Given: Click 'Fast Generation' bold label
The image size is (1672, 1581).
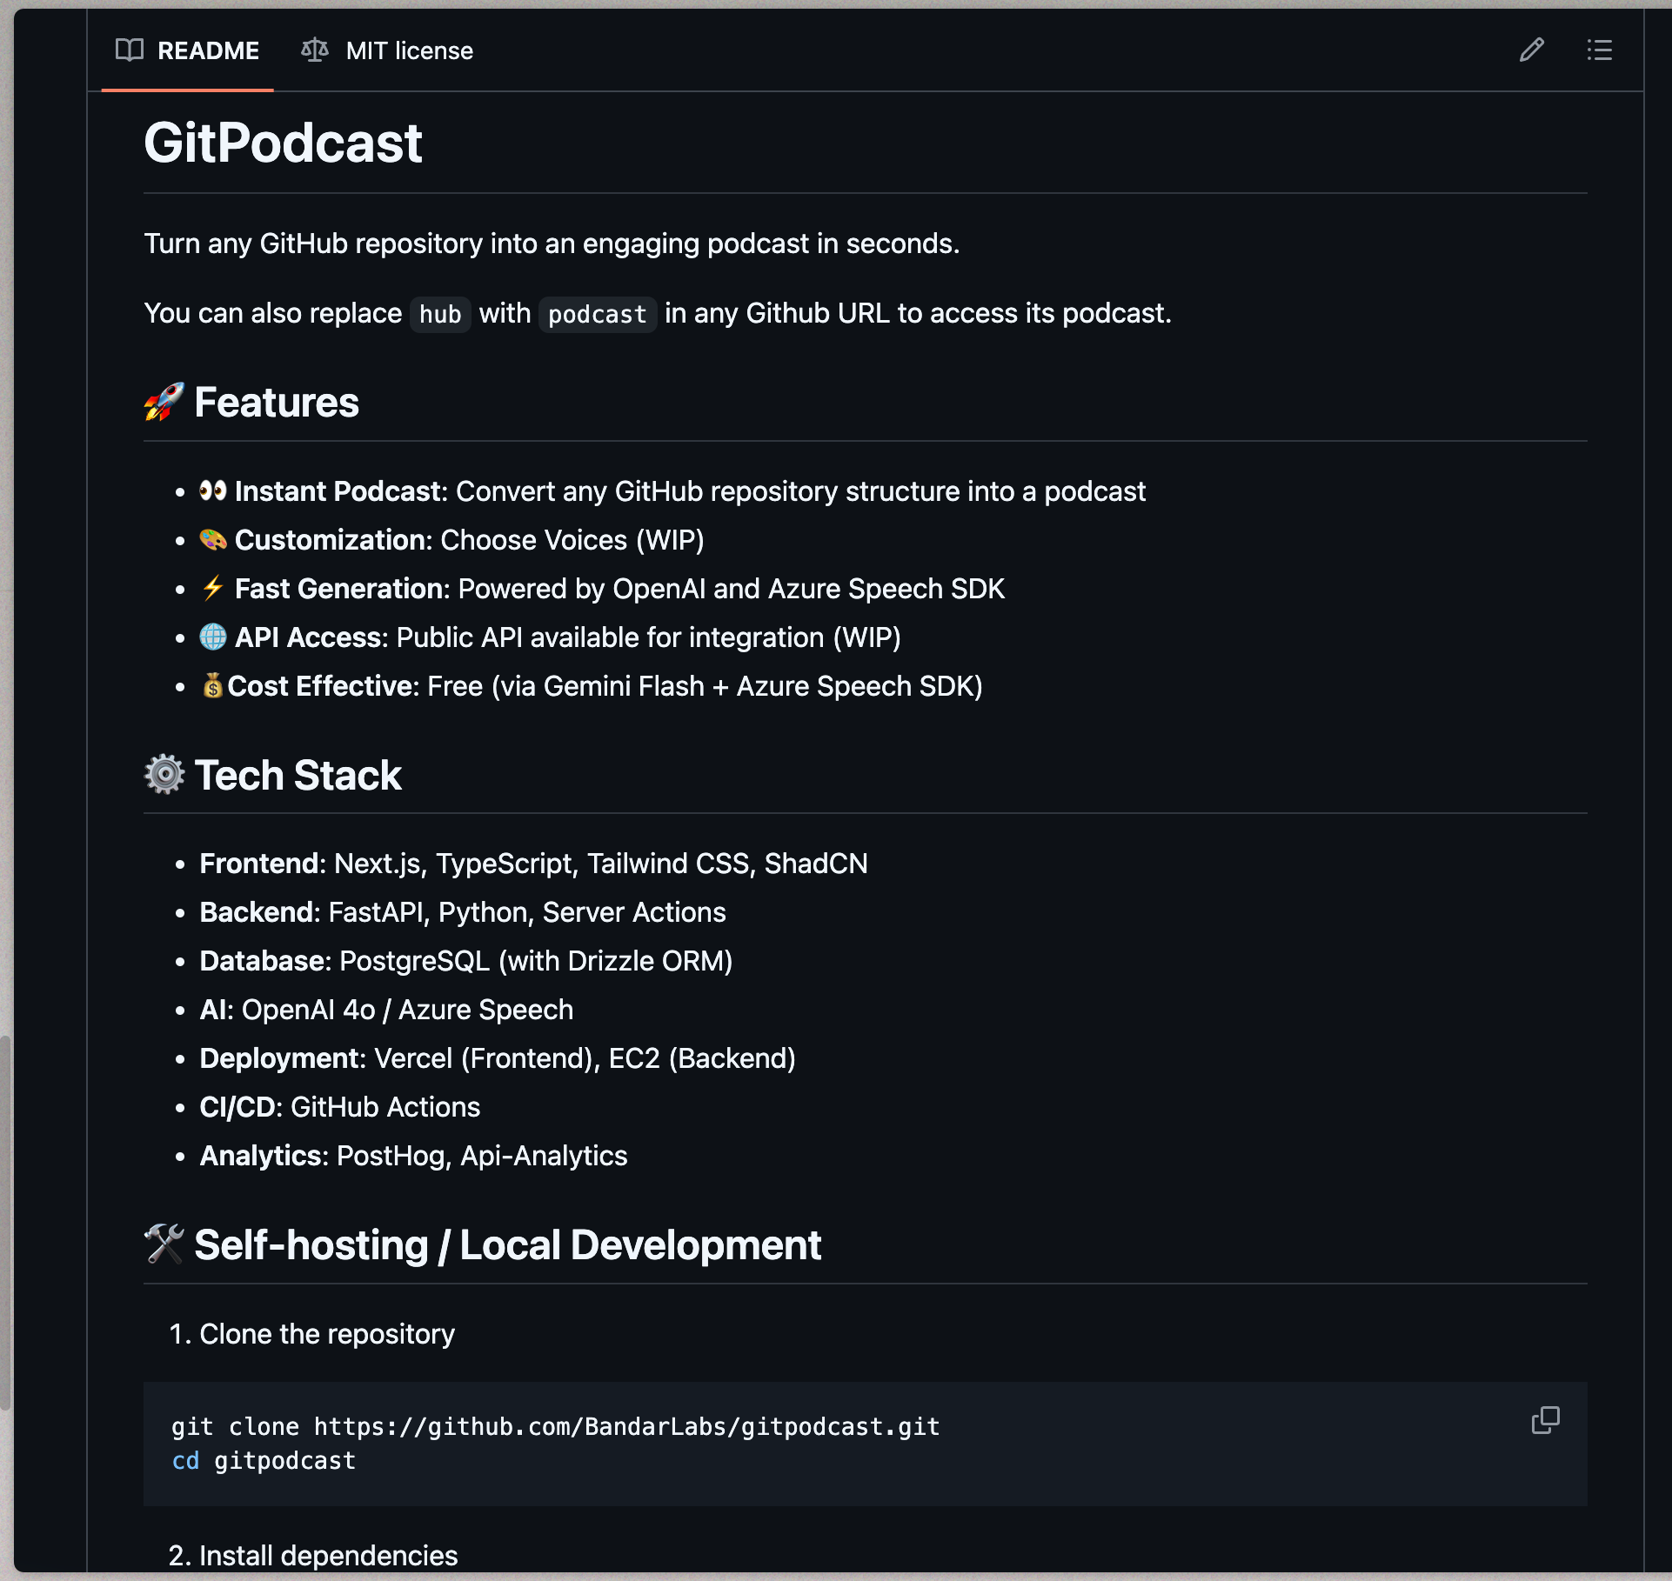Looking at the screenshot, I should [340, 589].
